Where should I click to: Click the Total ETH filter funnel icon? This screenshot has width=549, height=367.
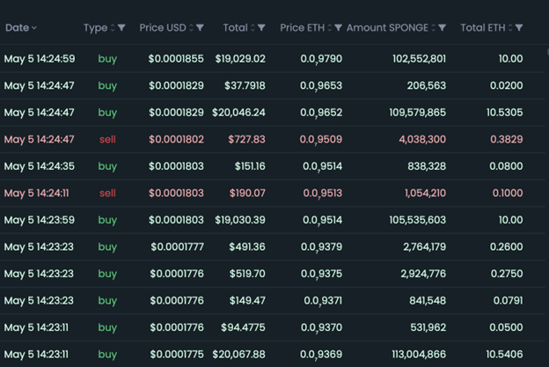pos(523,28)
